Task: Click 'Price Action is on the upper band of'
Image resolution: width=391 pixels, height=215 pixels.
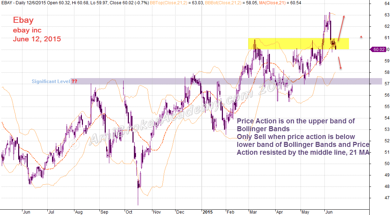Action: (x=296, y=121)
